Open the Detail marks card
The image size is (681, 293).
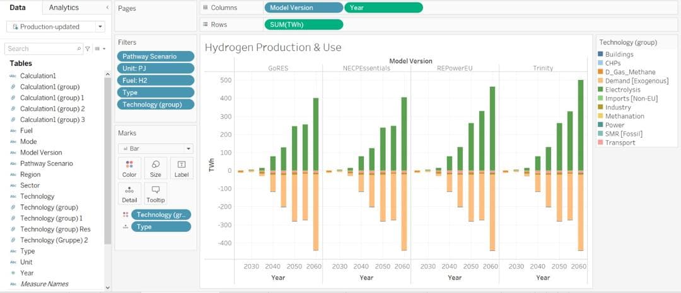click(129, 194)
